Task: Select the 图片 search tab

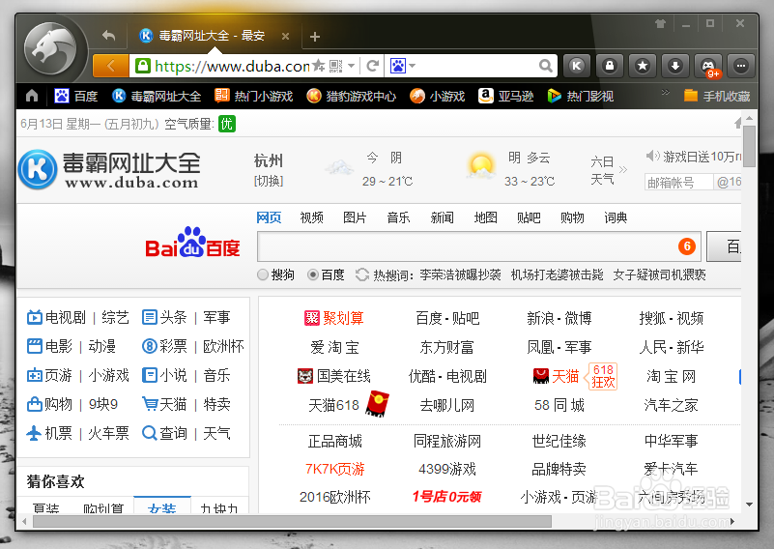Action: (355, 217)
